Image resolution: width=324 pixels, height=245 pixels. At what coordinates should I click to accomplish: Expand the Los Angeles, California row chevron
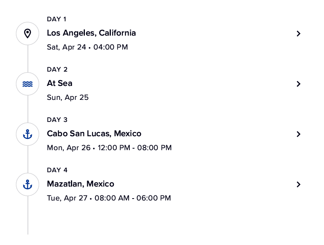298,34
